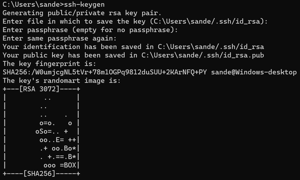Click 'The key's randomart image is' line

pyautogui.click(x=62, y=81)
